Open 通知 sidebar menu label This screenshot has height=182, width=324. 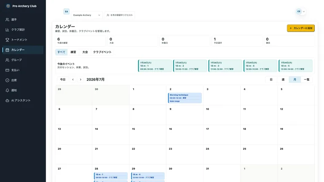[14, 91]
